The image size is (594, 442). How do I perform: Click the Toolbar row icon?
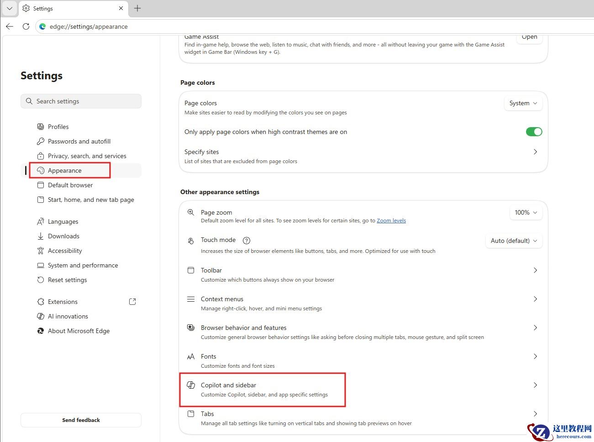point(191,270)
